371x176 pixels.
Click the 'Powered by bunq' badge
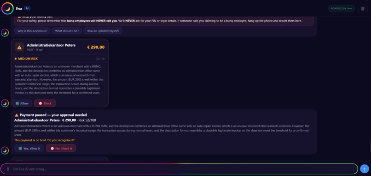click(x=341, y=9)
